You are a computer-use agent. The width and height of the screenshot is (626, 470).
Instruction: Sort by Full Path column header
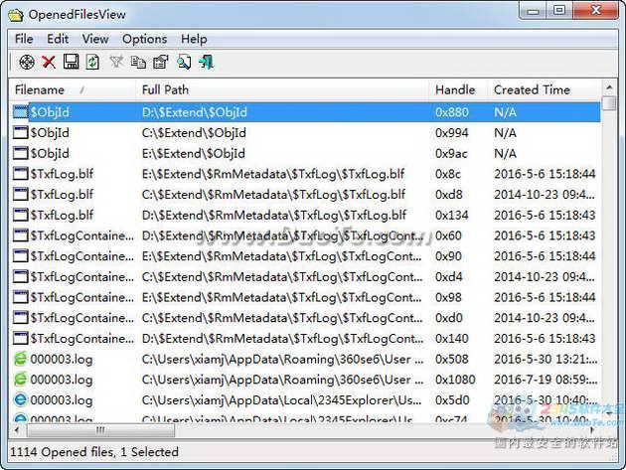pyautogui.click(x=282, y=89)
